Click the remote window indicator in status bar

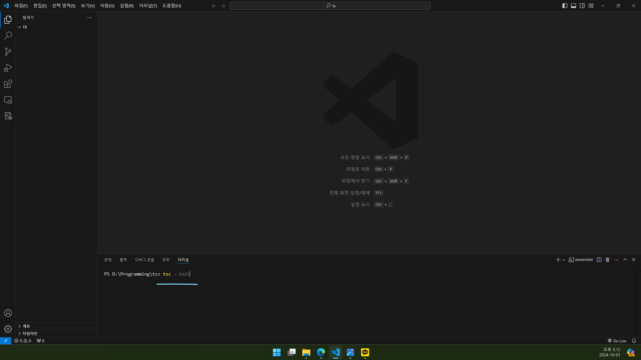coord(6,341)
